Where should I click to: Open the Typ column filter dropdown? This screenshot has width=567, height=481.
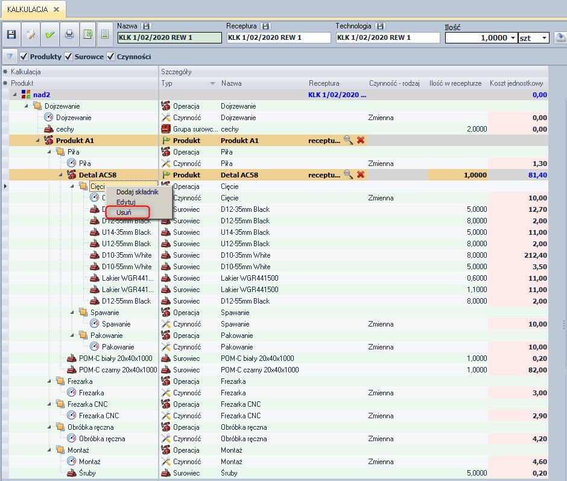[212, 83]
